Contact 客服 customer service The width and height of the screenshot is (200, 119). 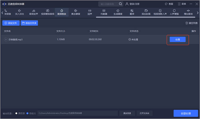tap(169, 4)
